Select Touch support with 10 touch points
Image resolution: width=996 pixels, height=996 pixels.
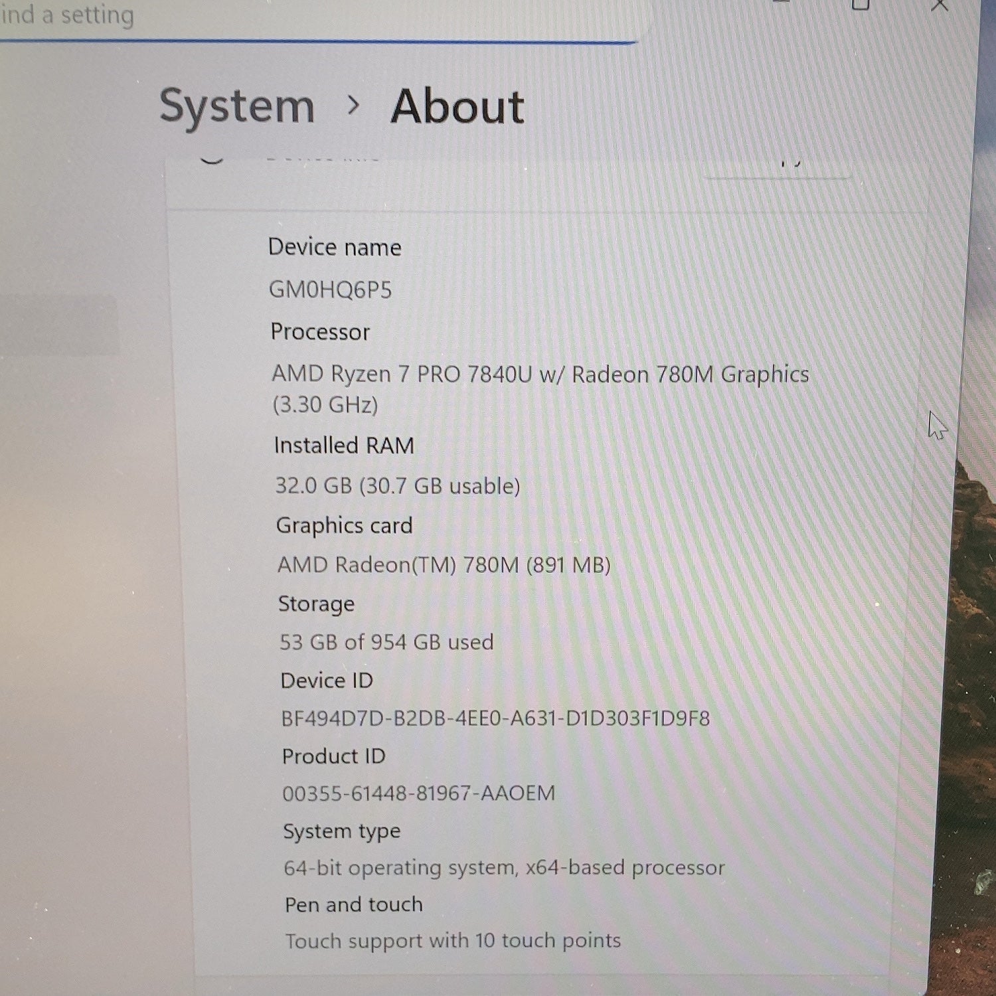point(453,941)
